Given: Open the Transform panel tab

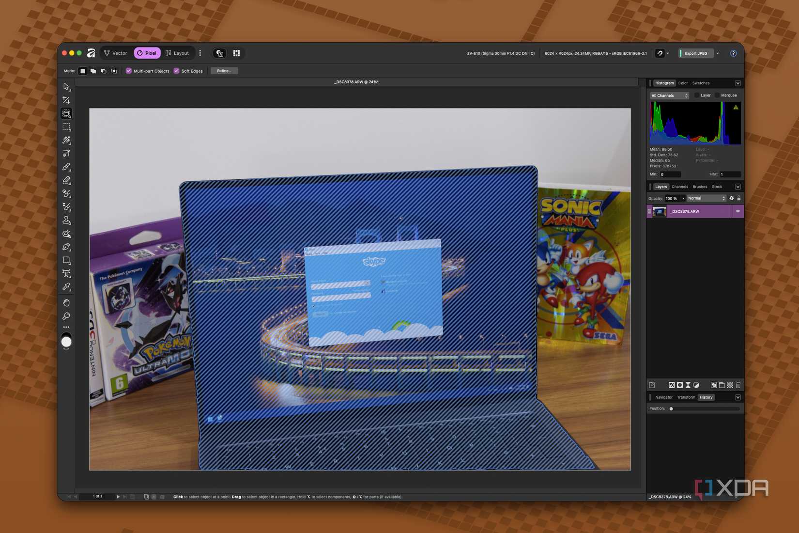Looking at the screenshot, I should click(x=686, y=397).
